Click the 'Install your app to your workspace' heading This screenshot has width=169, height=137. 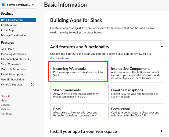click(83, 131)
